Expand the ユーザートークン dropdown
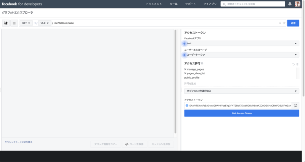 242,55
